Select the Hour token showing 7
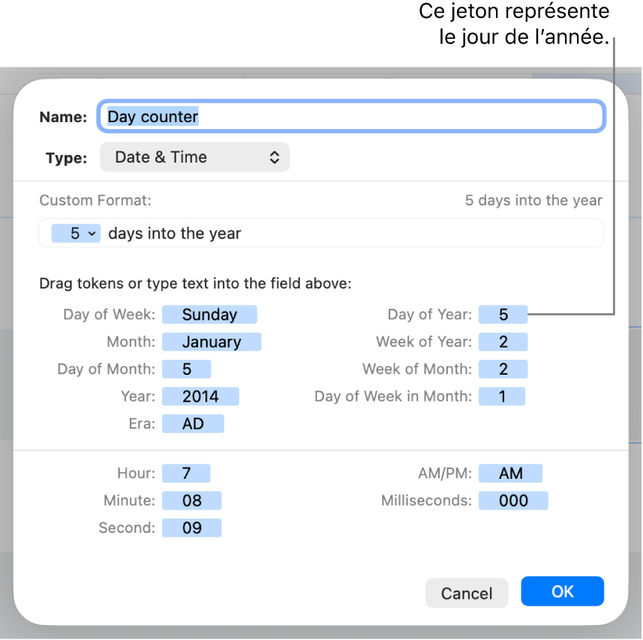 pos(185,473)
